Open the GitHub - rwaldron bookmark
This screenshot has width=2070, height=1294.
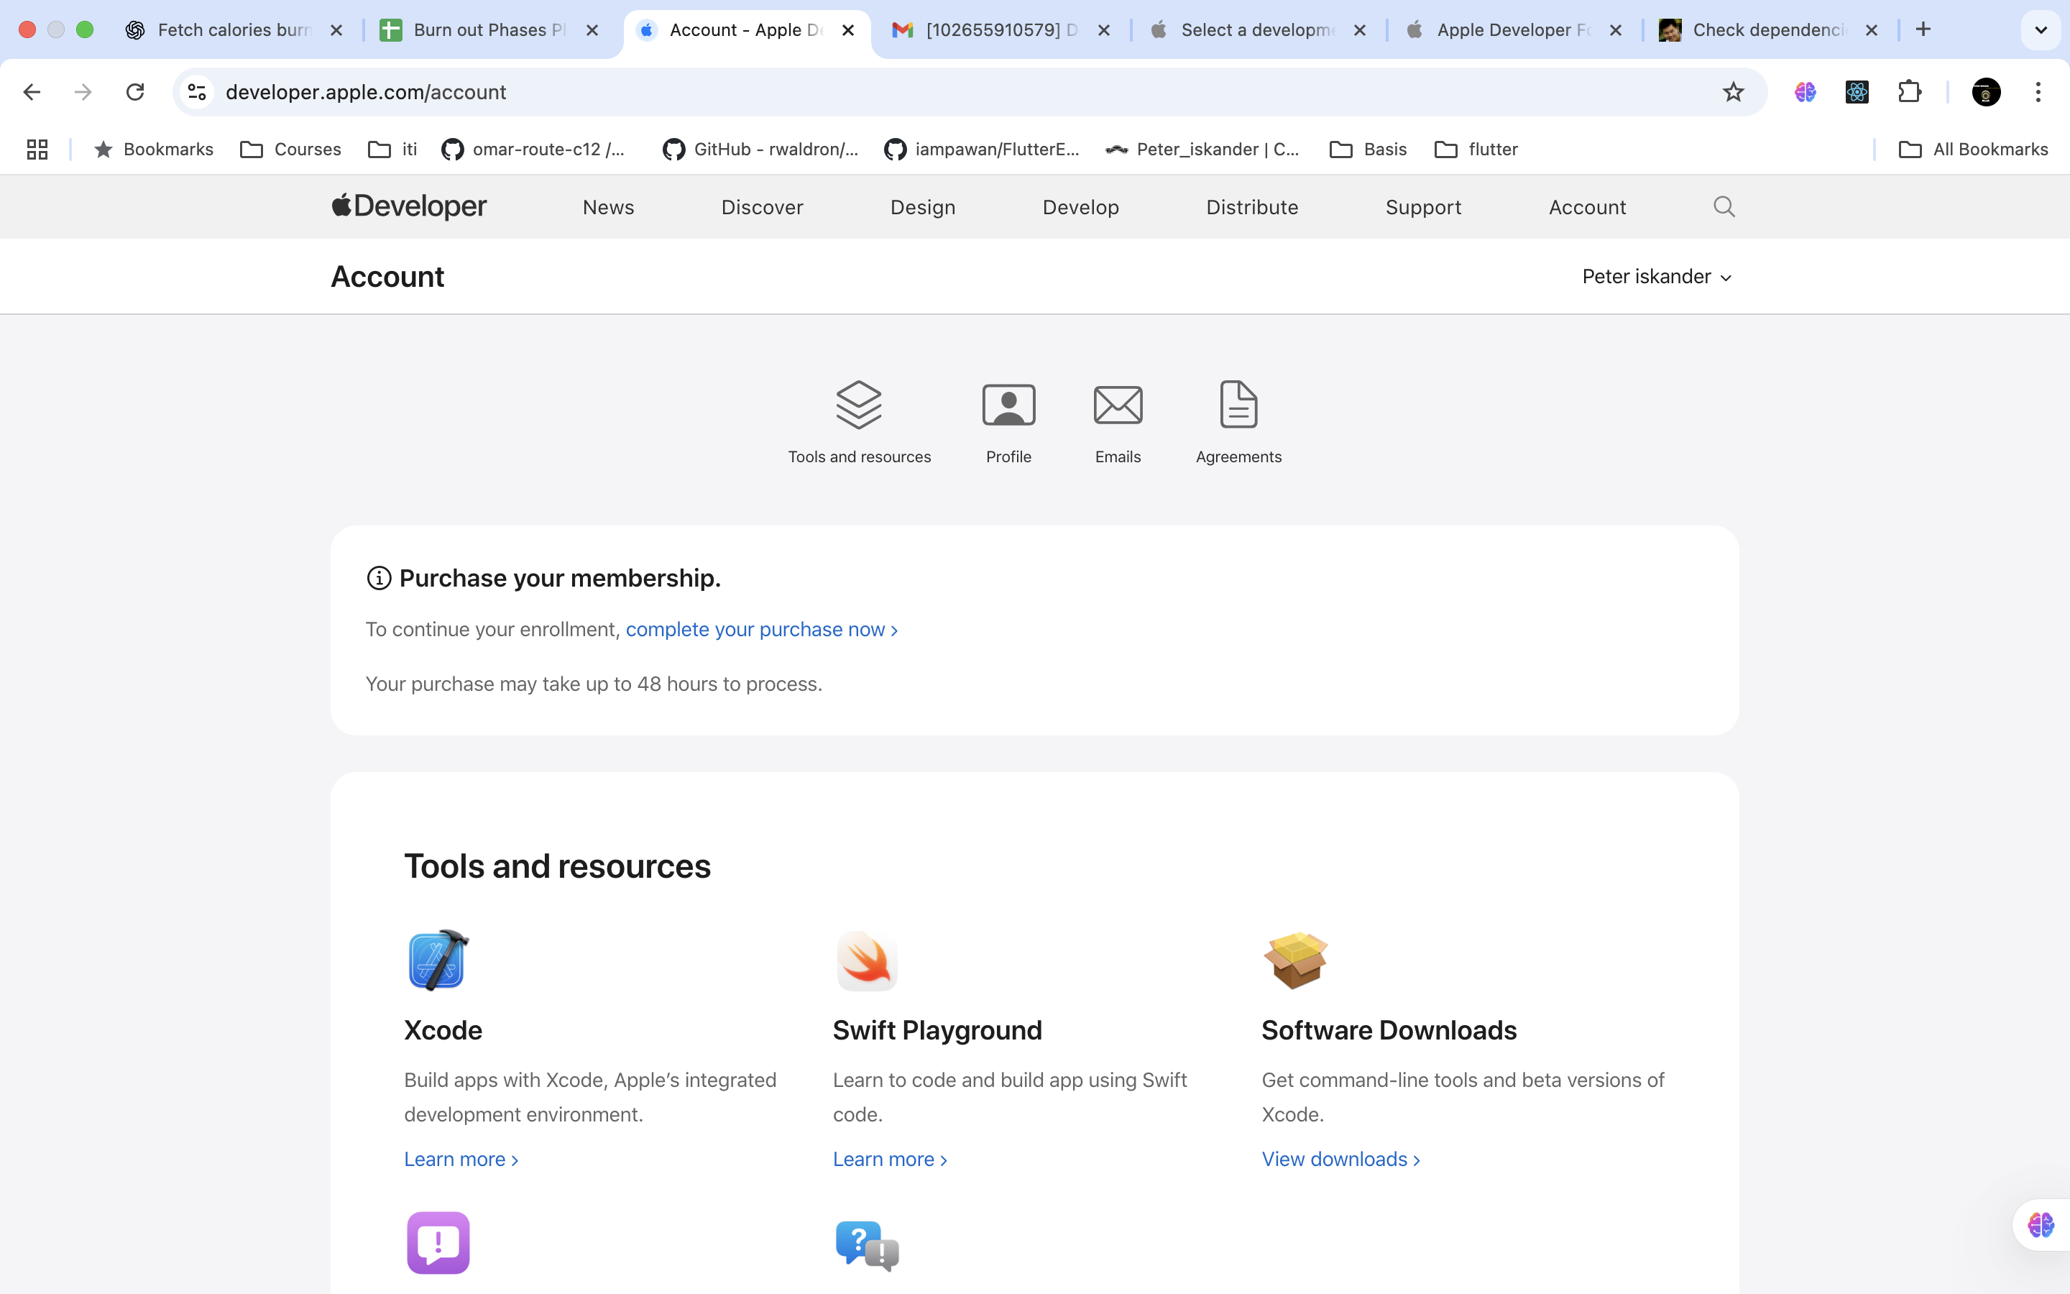pyautogui.click(x=760, y=150)
